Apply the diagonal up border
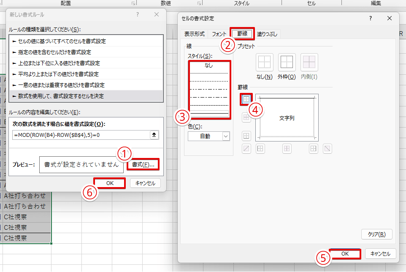 pyautogui.click(x=246, y=148)
